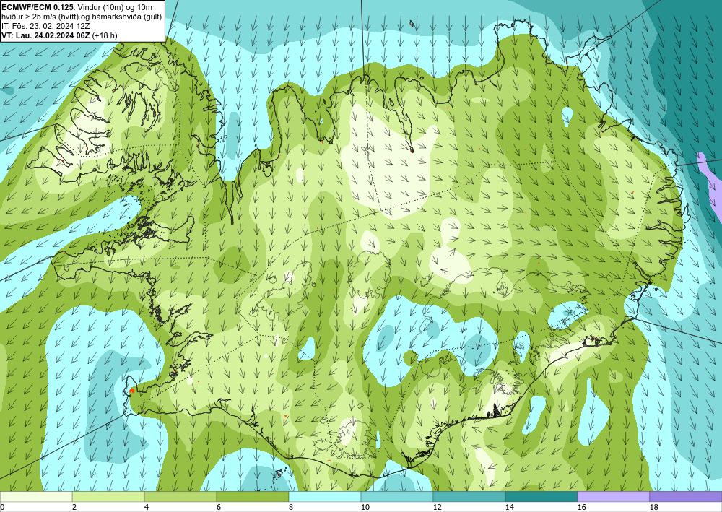Click the legend scale label '10'
Image resolution: width=722 pixels, height=512 pixels.
(365, 508)
